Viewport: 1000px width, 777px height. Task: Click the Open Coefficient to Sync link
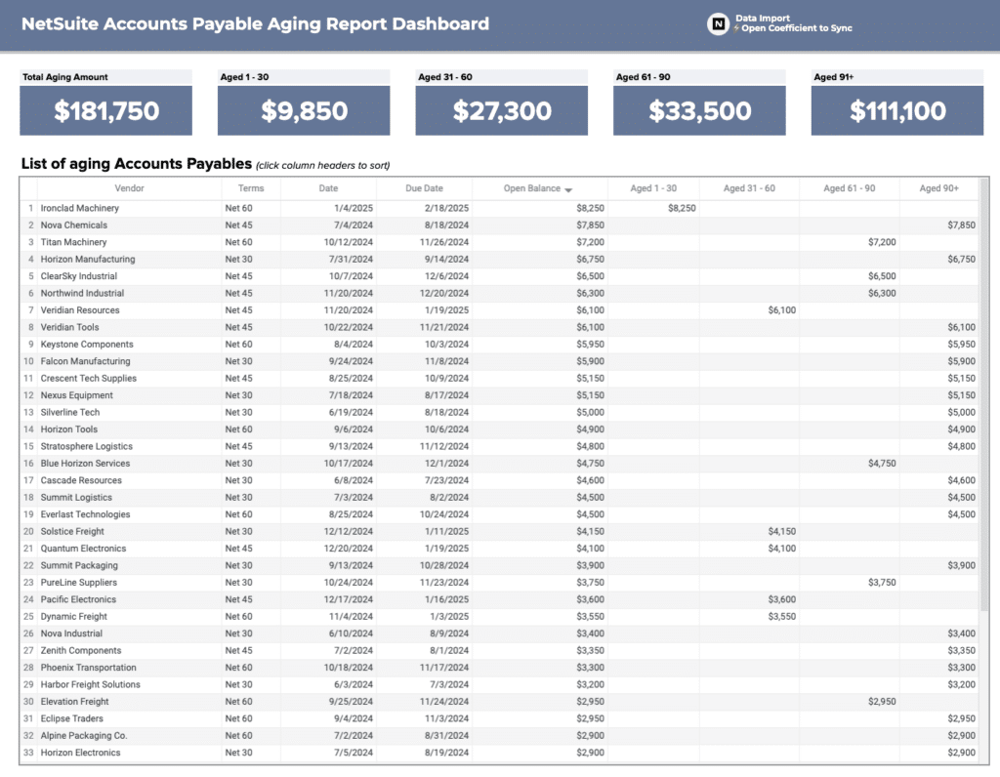click(797, 28)
